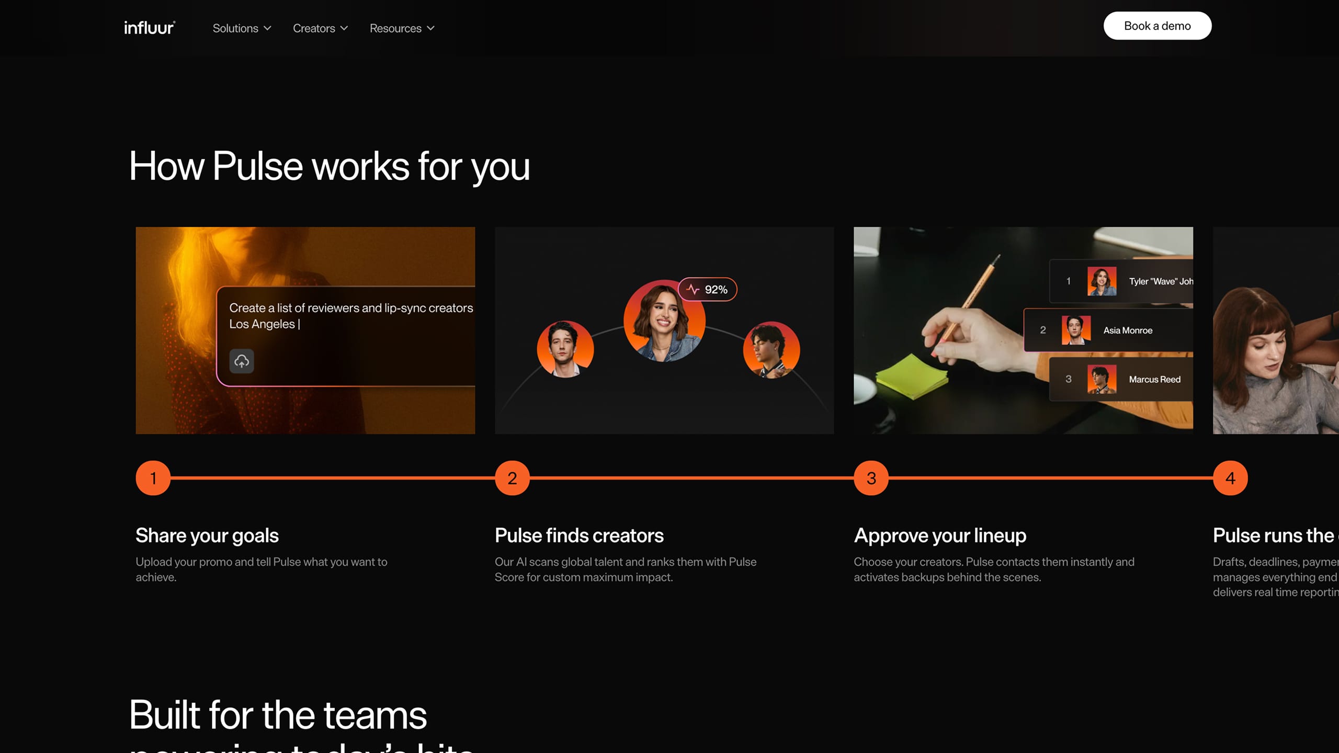Click the avatar next to Asia Monroe
Viewport: 1339px width, 753px height.
coord(1076,330)
